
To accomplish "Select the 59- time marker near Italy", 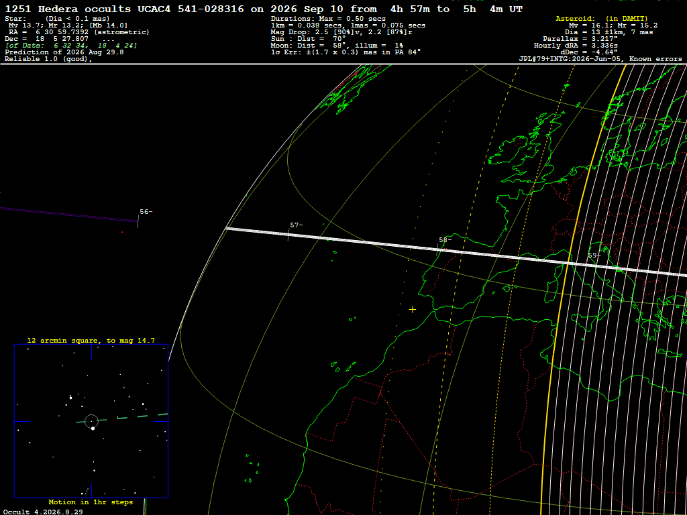I will 594,255.
